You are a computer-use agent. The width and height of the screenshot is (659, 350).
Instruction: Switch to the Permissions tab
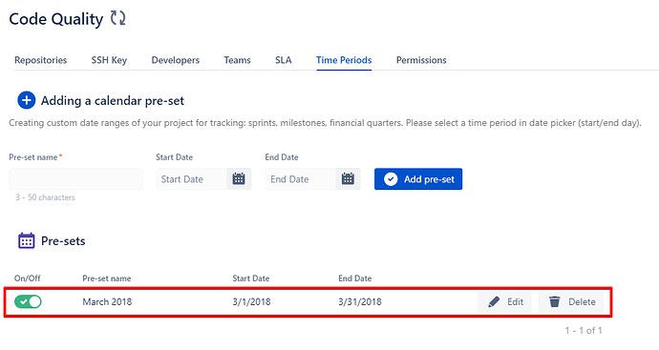pos(421,60)
